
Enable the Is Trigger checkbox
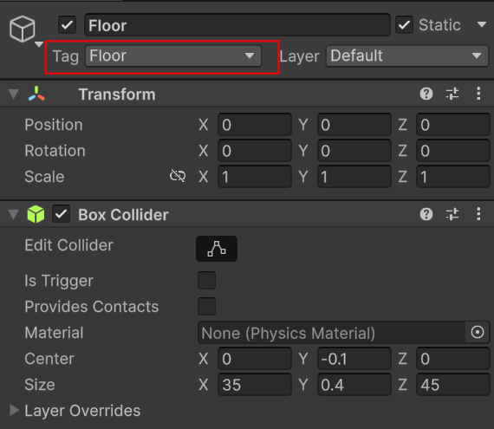coord(206,280)
